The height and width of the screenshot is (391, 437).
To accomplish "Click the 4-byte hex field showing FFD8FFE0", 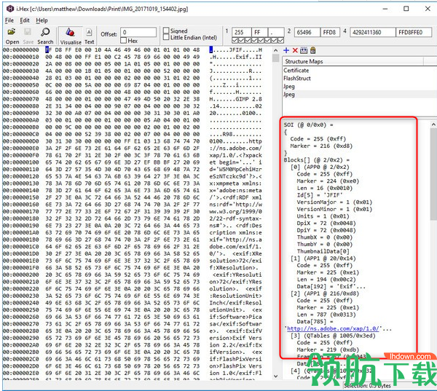I will click(x=415, y=32).
